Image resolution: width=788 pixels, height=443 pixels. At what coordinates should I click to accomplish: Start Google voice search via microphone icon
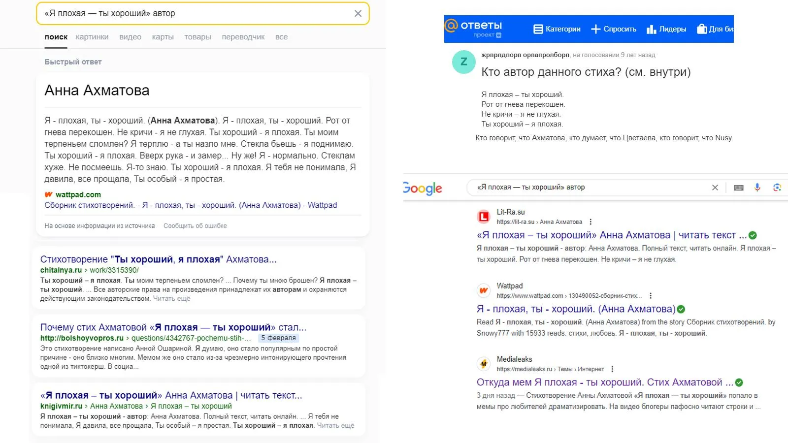(x=757, y=187)
